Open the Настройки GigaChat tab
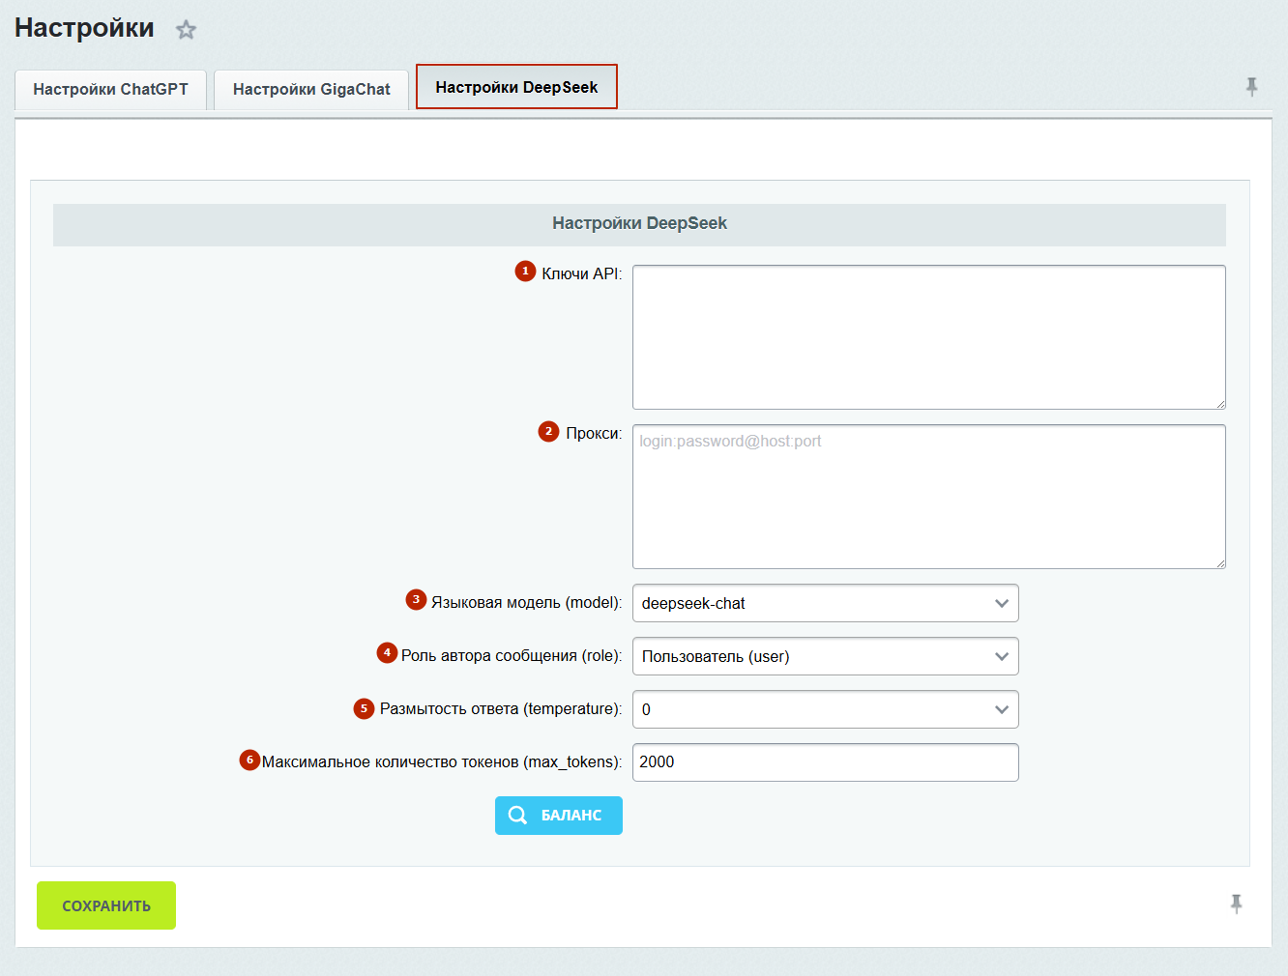This screenshot has height=976, width=1288. (x=311, y=90)
